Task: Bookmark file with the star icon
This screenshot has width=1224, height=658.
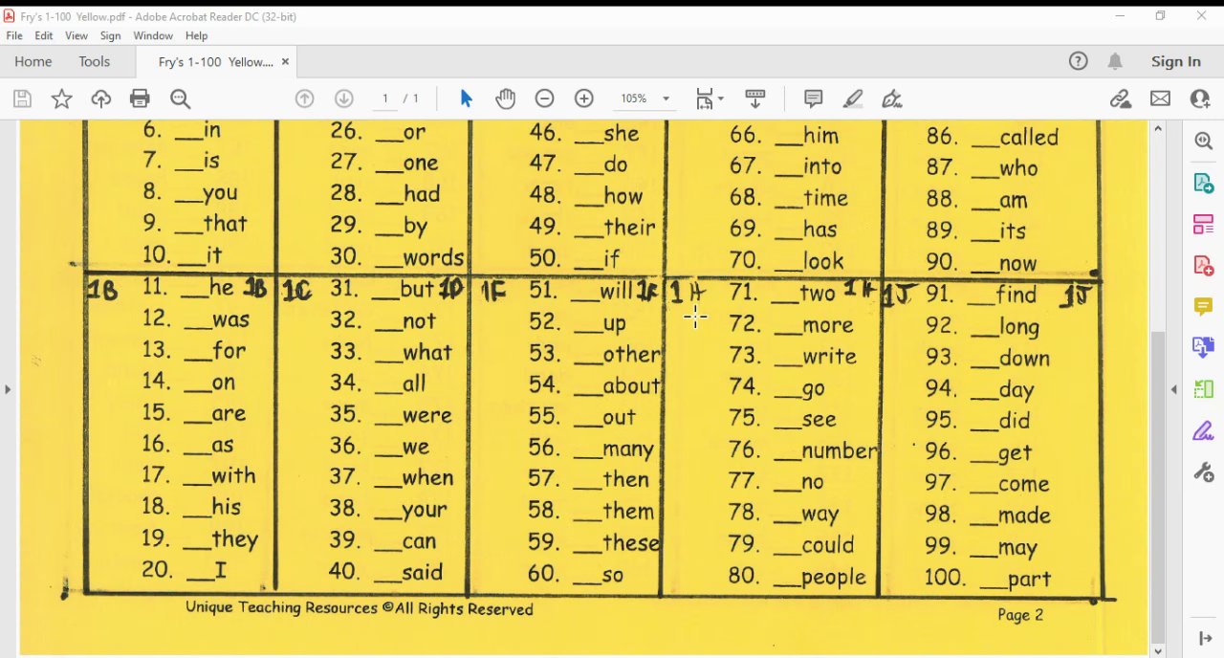Action: pyautogui.click(x=61, y=99)
